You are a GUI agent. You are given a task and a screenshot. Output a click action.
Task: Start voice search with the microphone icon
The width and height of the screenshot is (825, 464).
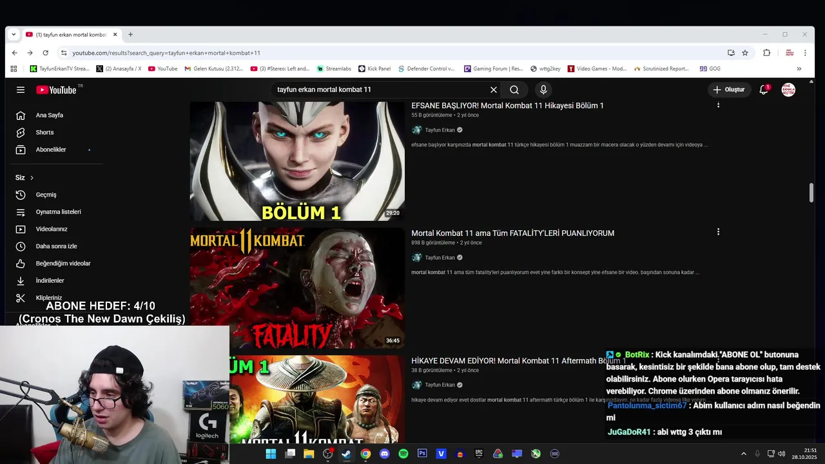pos(543,90)
